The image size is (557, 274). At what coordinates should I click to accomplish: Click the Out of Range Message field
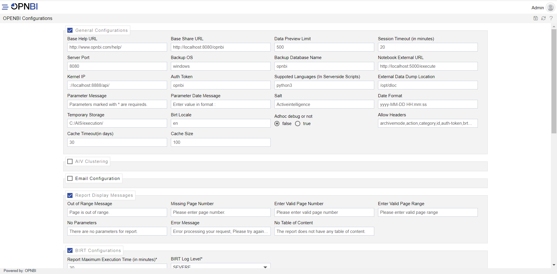click(117, 212)
